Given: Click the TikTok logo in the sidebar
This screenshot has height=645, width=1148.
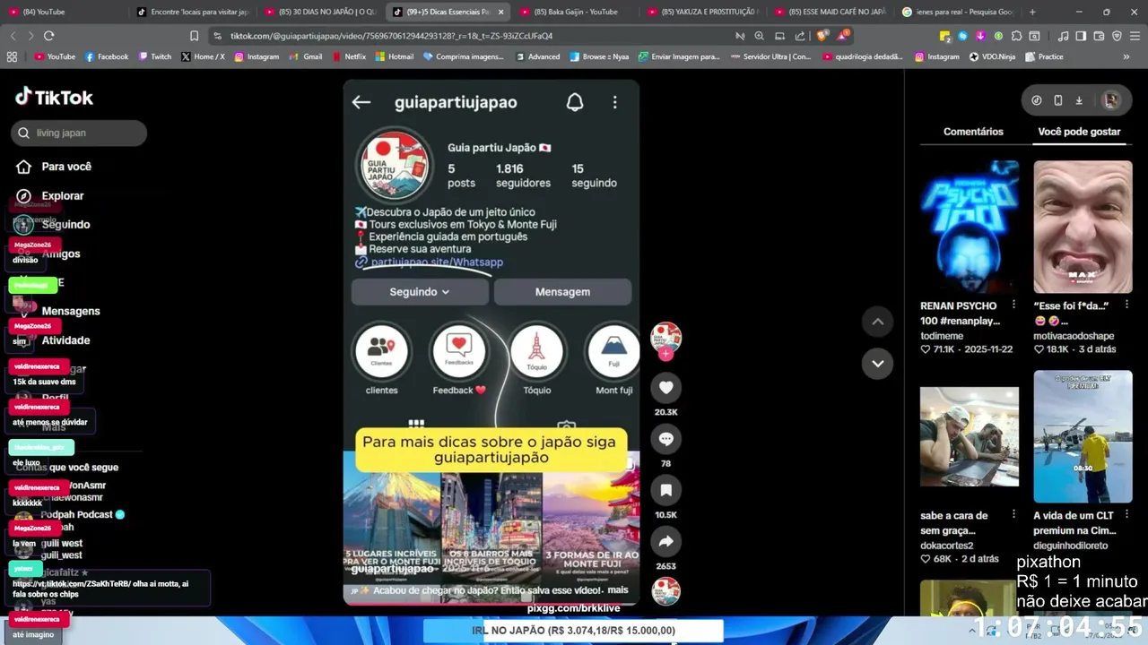Looking at the screenshot, I should pyautogui.click(x=54, y=97).
